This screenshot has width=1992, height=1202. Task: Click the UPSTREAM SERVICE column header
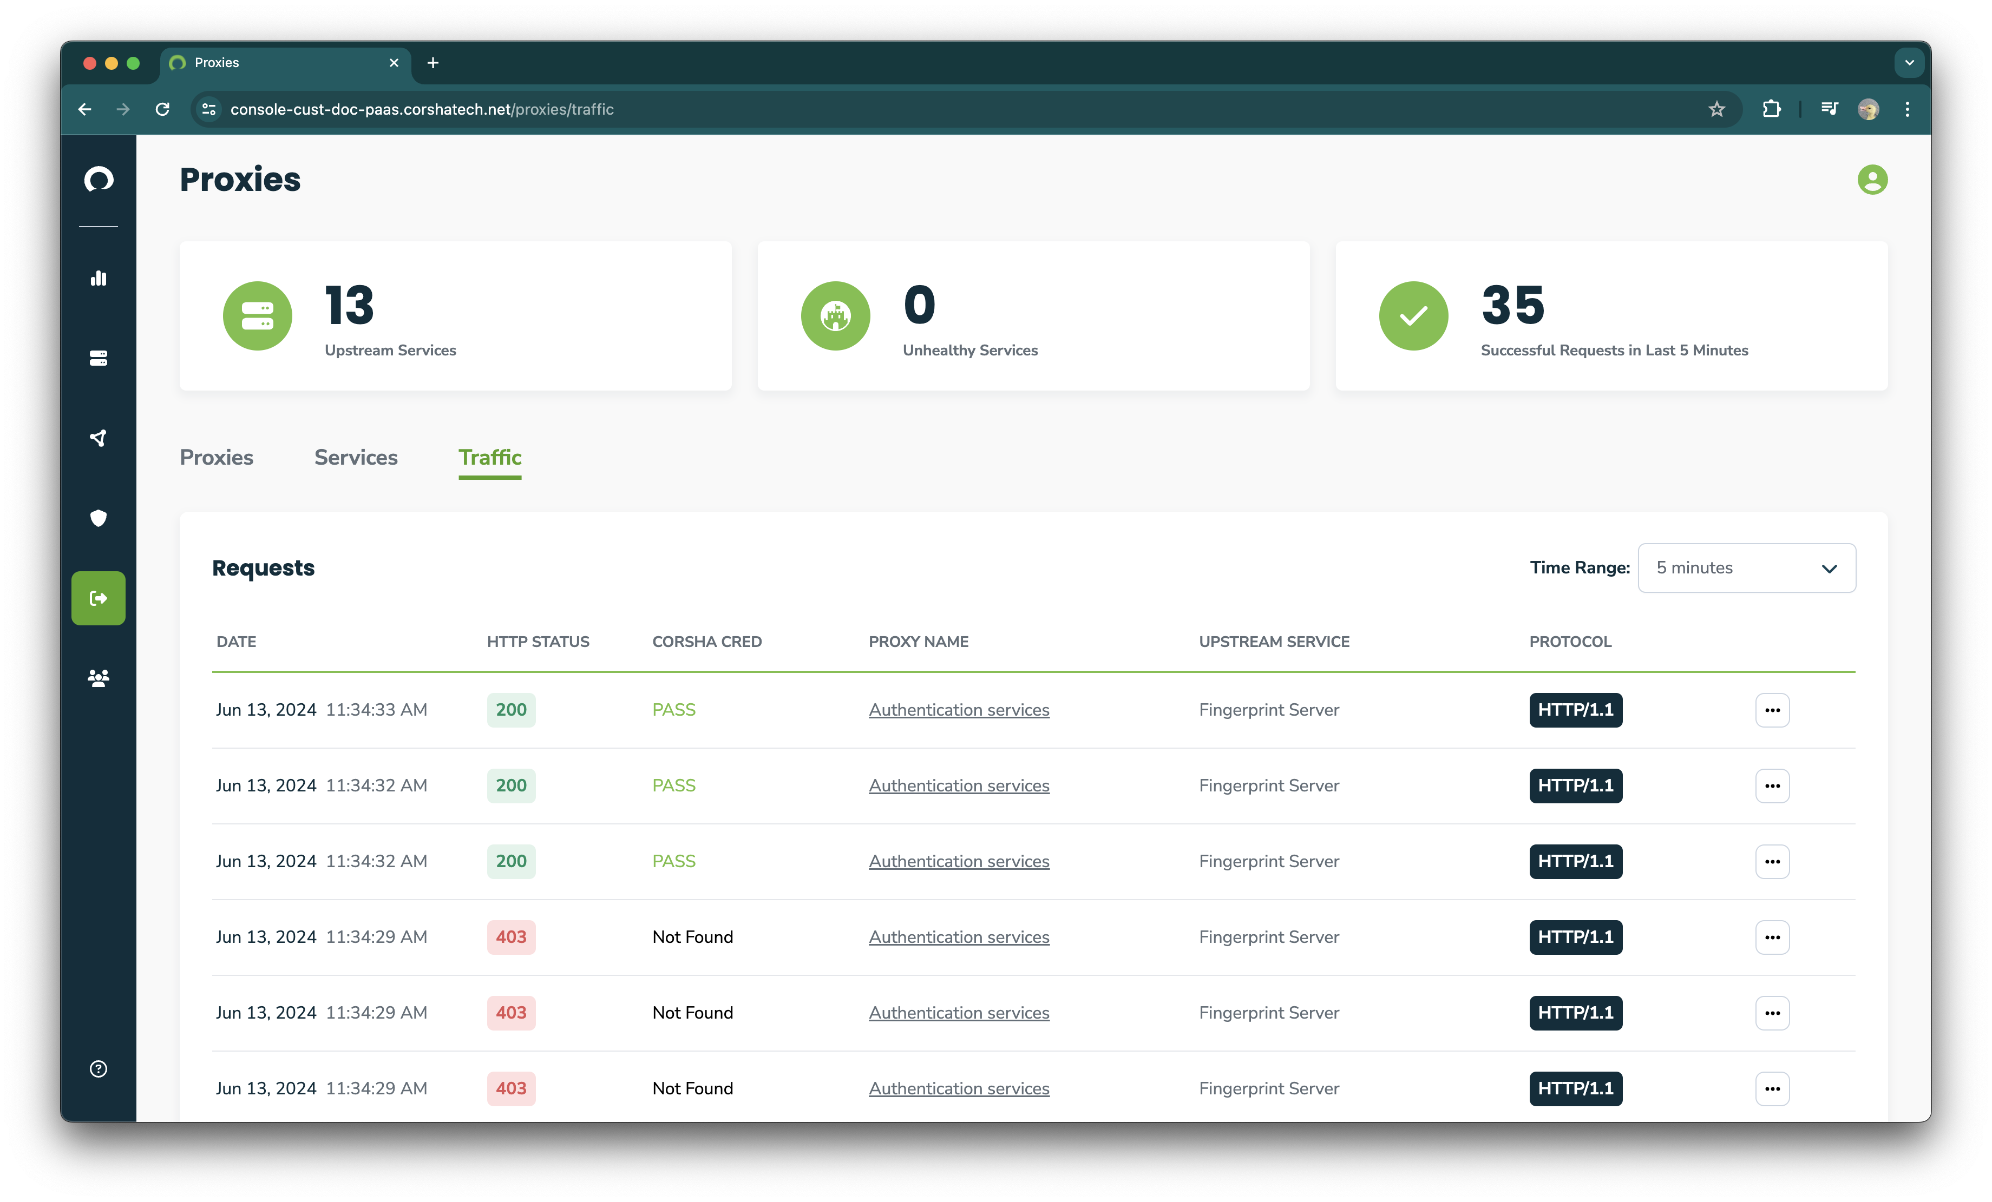click(1274, 642)
